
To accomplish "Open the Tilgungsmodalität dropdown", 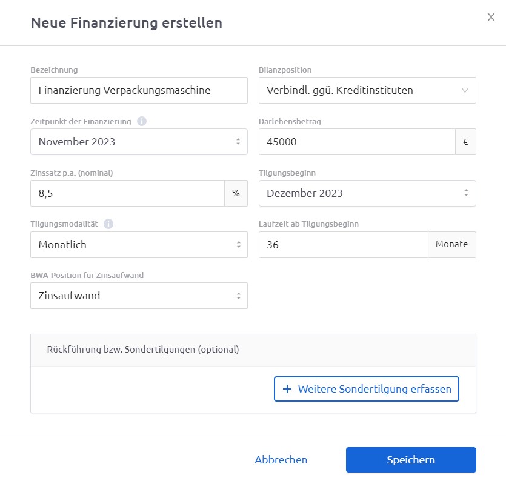I will click(139, 245).
